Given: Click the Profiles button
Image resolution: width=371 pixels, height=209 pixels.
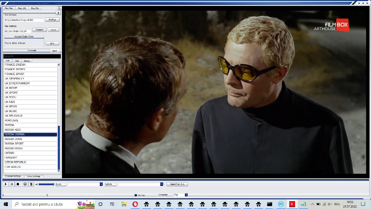Looking at the screenshot, I should 52,20.
